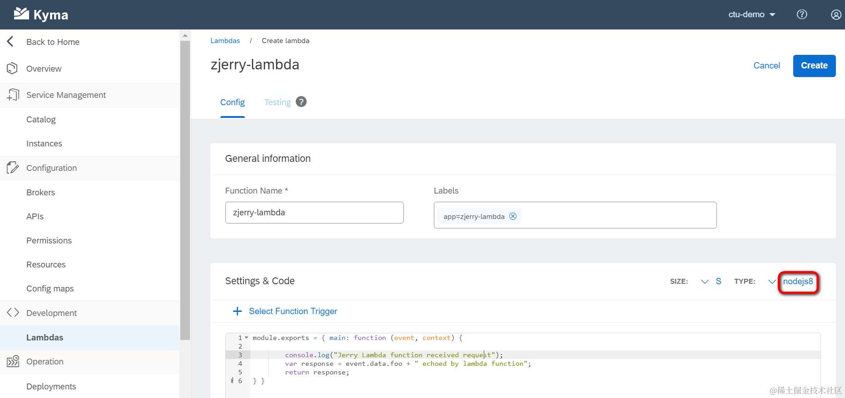
Task: Collapse code fold arrow on line 1
Action: pos(246,338)
